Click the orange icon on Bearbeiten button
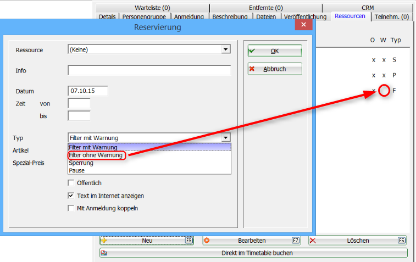The image size is (416, 262). click(x=207, y=240)
